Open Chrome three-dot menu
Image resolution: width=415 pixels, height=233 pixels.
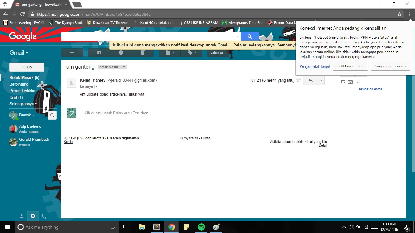point(410,14)
